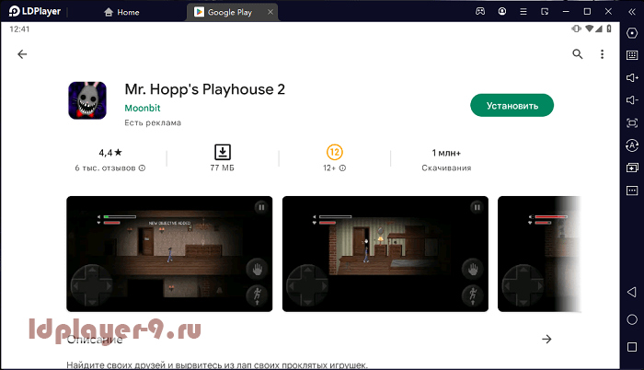Click the info icon beside 12+
The height and width of the screenshot is (370, 644).
pos(342,168)
